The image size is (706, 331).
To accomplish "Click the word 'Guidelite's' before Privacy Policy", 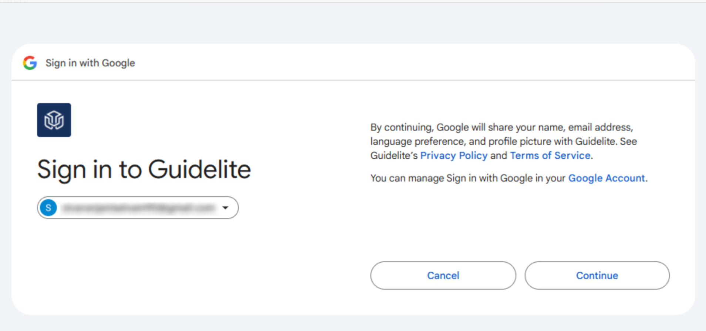I will pyautogui.click(x=394, y=156).
